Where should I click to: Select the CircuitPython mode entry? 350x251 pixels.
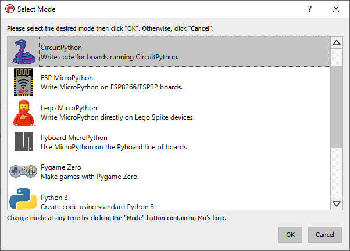[x=109, y=52]
